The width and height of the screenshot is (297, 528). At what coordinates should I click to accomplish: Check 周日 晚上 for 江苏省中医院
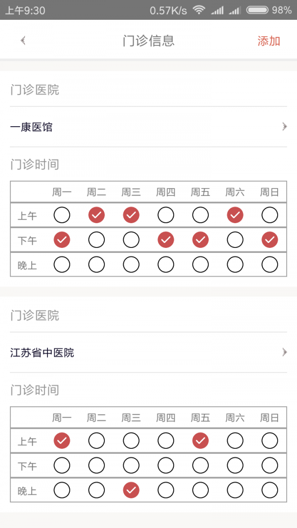tap(270, 490)
